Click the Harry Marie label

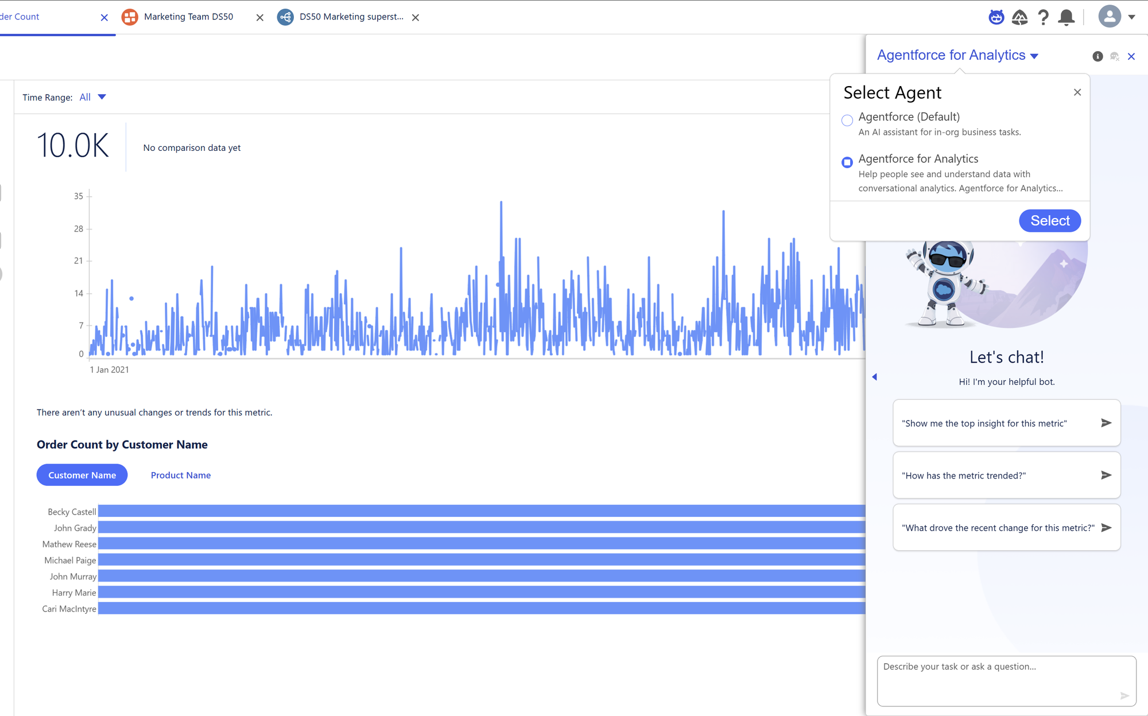click(x=74, y=593)
